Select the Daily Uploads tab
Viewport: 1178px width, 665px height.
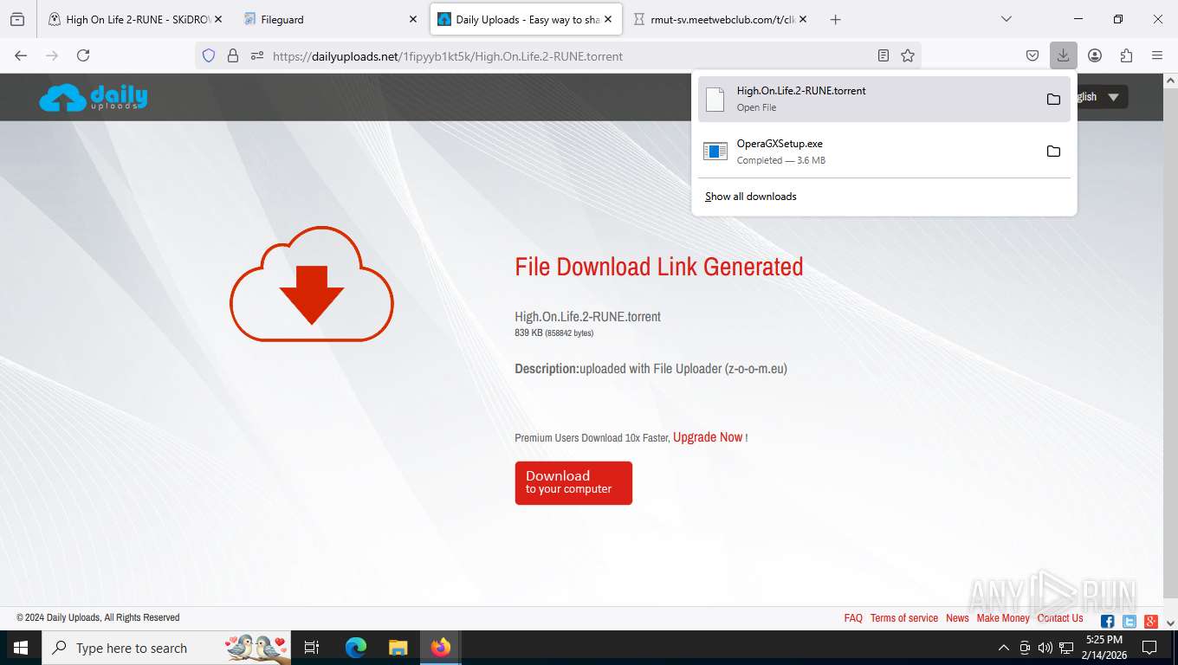pyautogui.click(x=526, y=19)
